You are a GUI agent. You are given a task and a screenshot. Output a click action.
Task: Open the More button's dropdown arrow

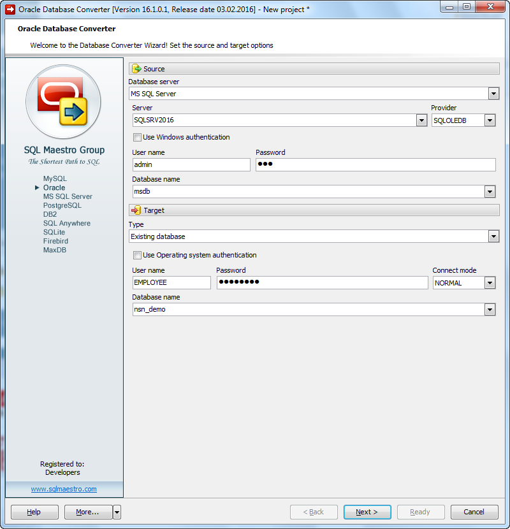pyautogui.click(x=116, y=512)
